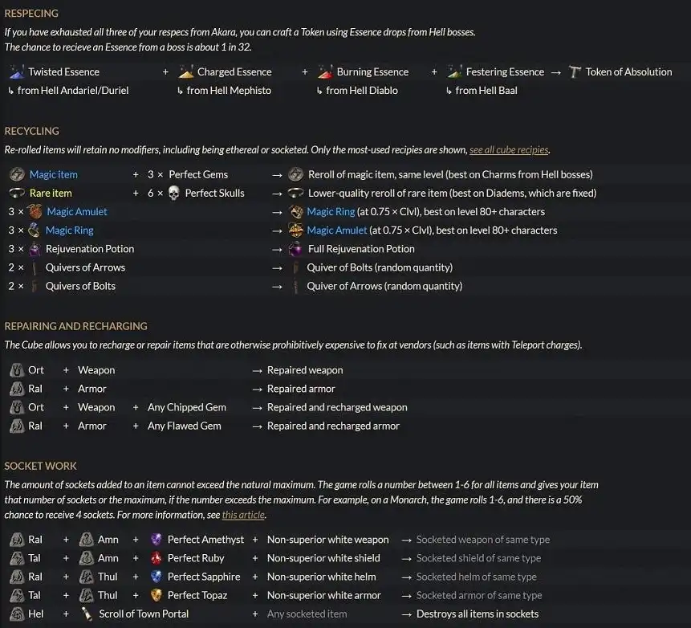Click the Perfect Skulls skull icon
691x628 pixels.
point(173,193)
